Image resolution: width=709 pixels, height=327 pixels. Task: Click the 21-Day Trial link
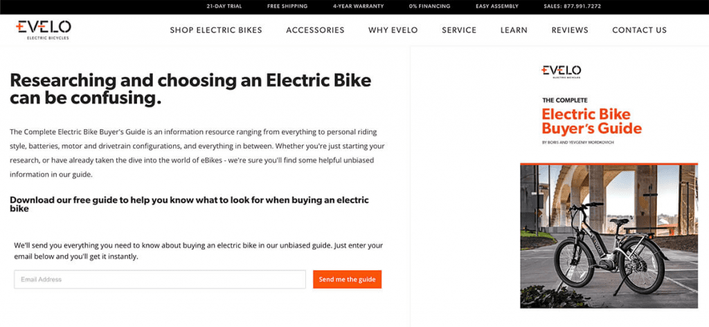224,6
